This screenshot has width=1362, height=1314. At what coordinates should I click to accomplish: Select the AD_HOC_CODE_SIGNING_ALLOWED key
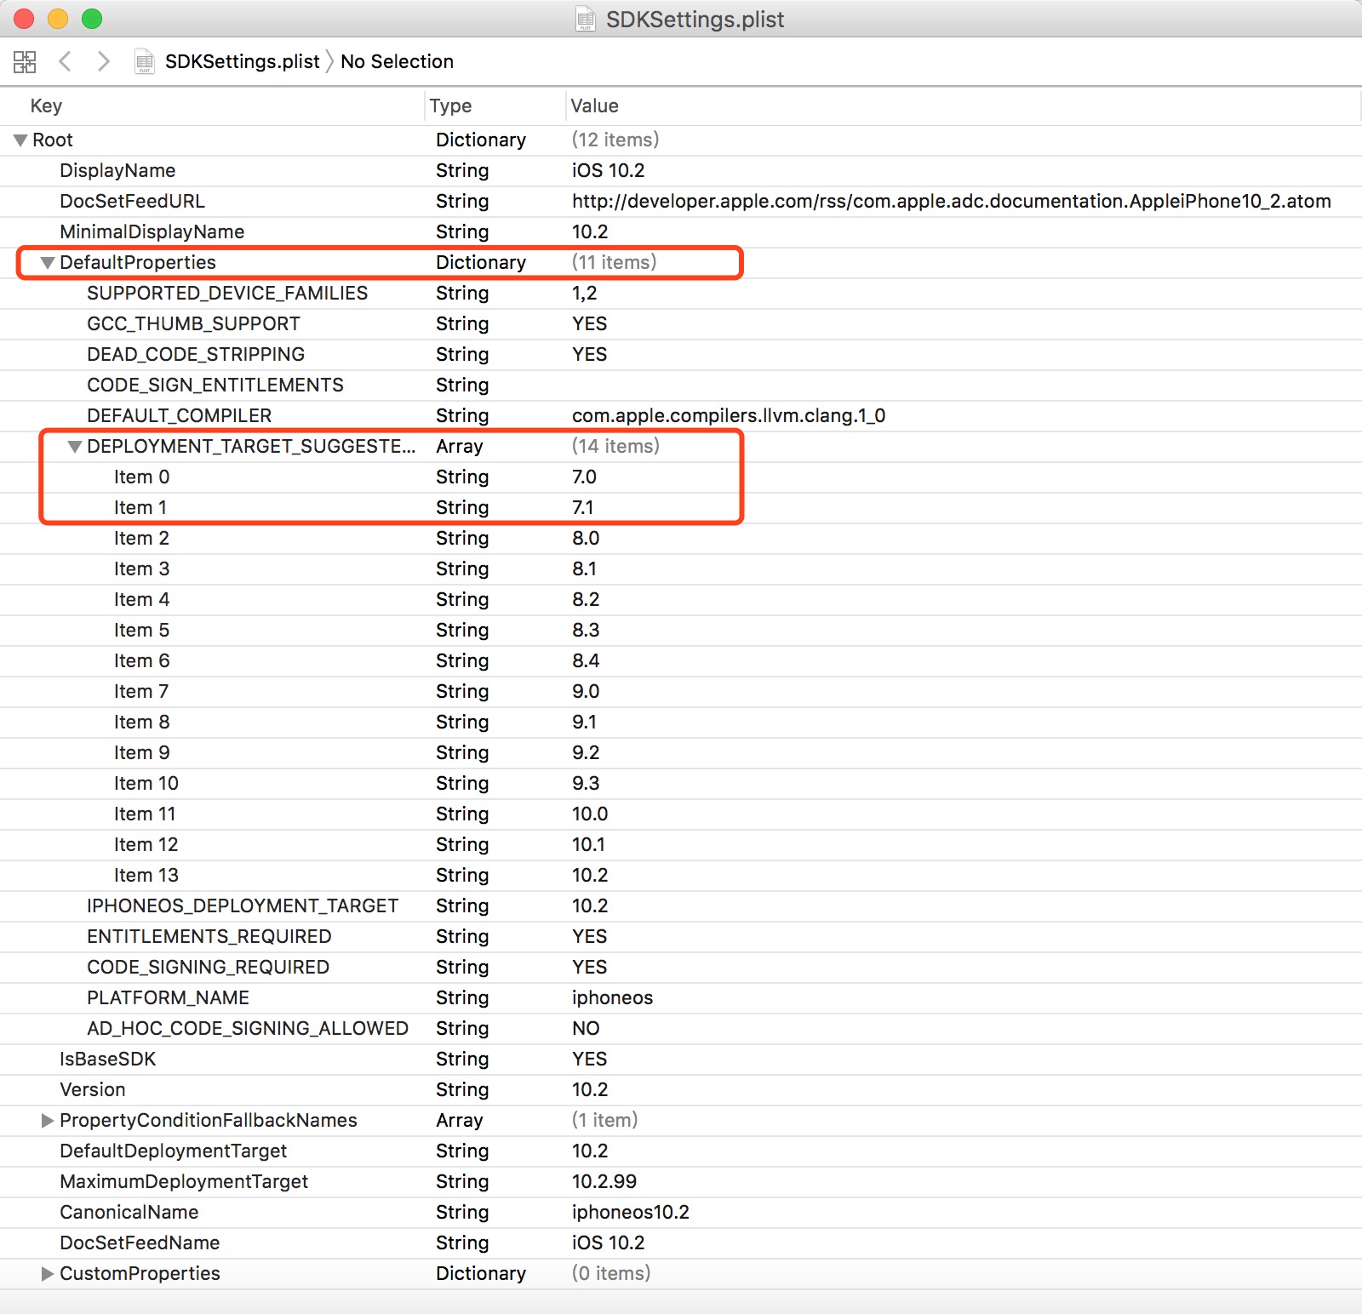click(x=248, y=1028)
